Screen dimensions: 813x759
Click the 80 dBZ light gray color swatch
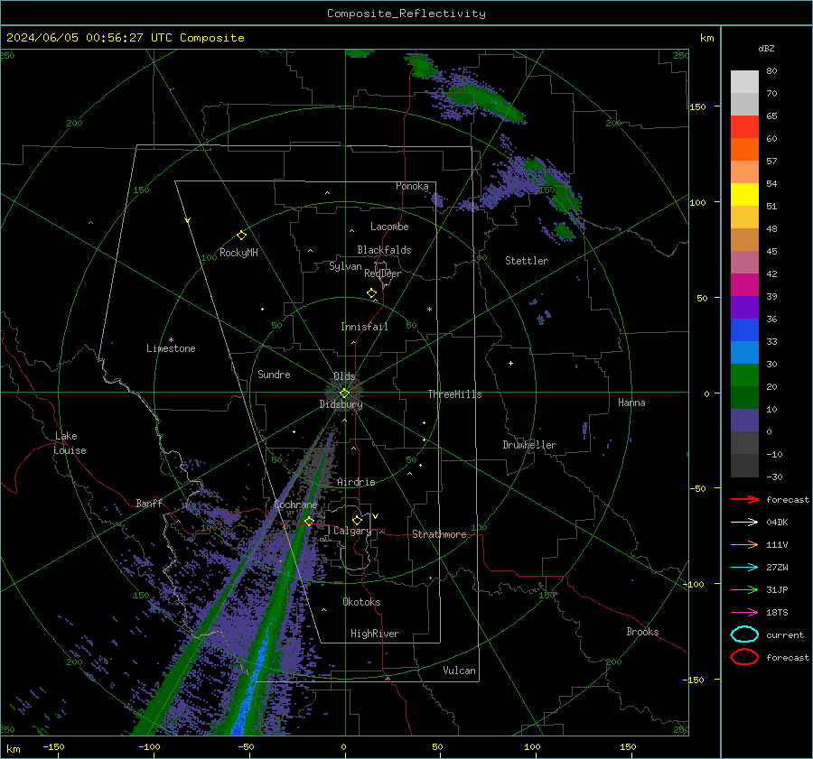[744, 81]
